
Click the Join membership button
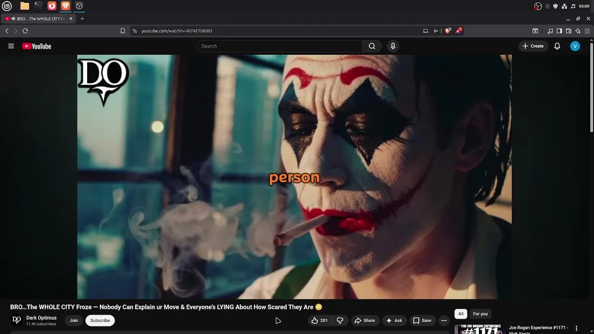coord(74,321)
